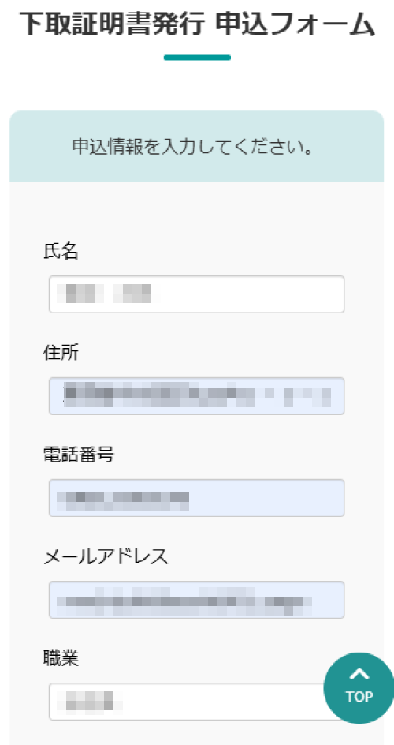The height and width of the screenshot is (745, 394).
Task: Click the blurred entered name in 氏名 box
Action: [x=108, y=293]
